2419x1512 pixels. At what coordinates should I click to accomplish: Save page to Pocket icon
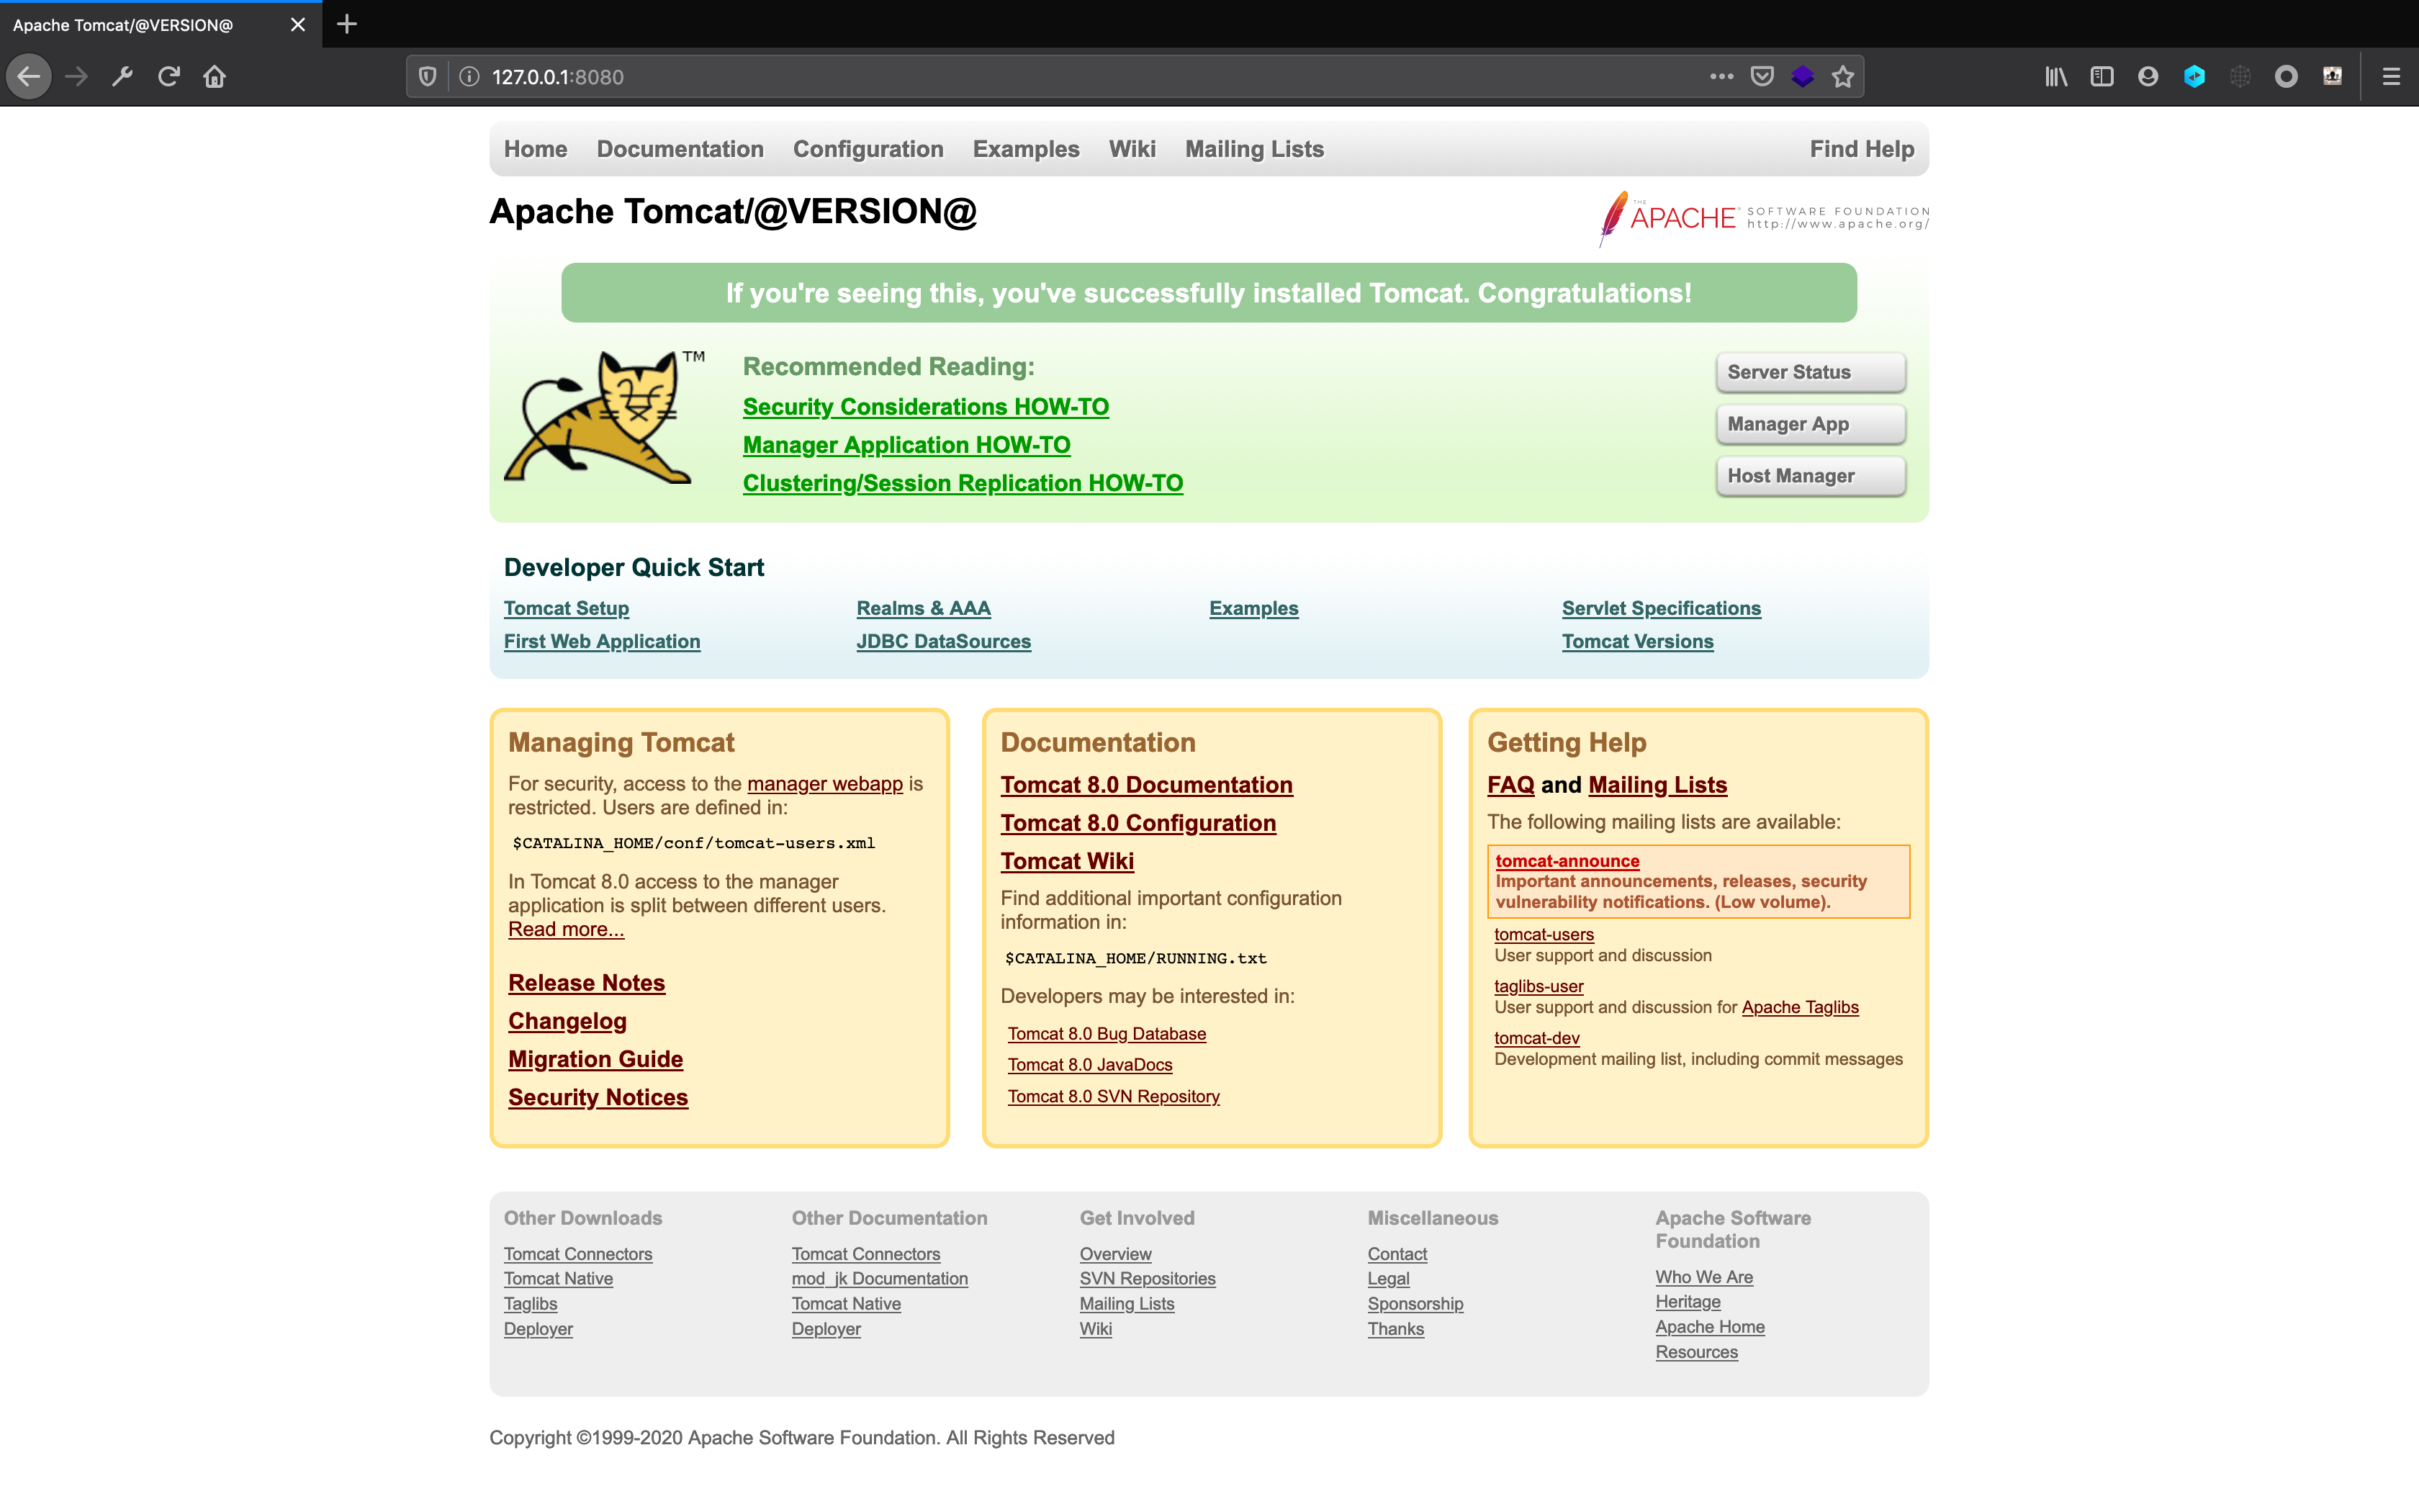pos(1762,77)
